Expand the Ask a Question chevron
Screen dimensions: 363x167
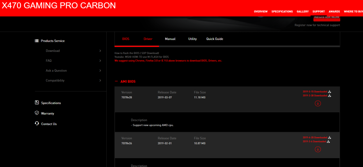tap(100, 71)
